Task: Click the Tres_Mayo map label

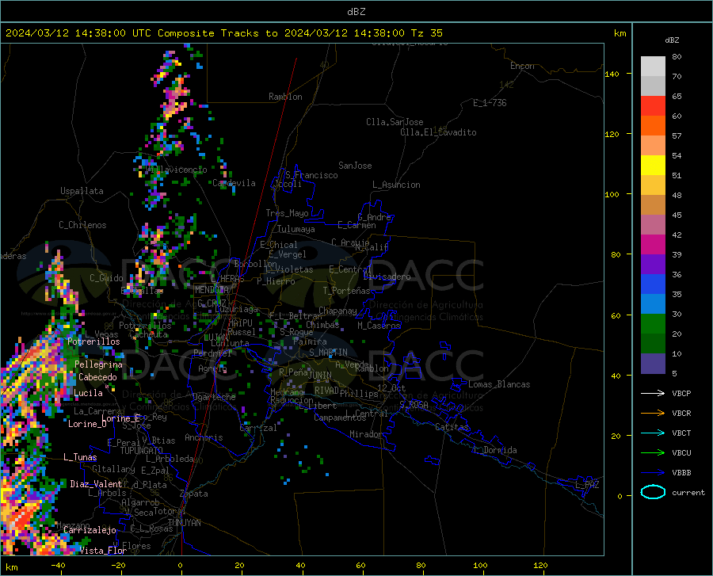Action: (x=287, y=213)
